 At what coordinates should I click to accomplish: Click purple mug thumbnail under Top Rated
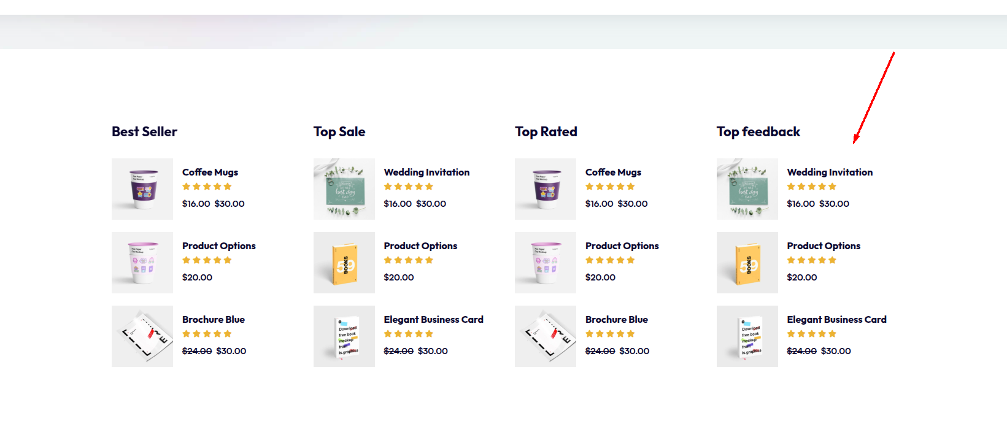coord(546,189)
